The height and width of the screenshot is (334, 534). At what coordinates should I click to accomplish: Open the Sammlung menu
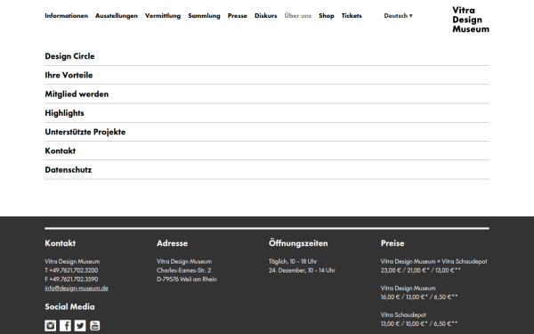[204, 16]
